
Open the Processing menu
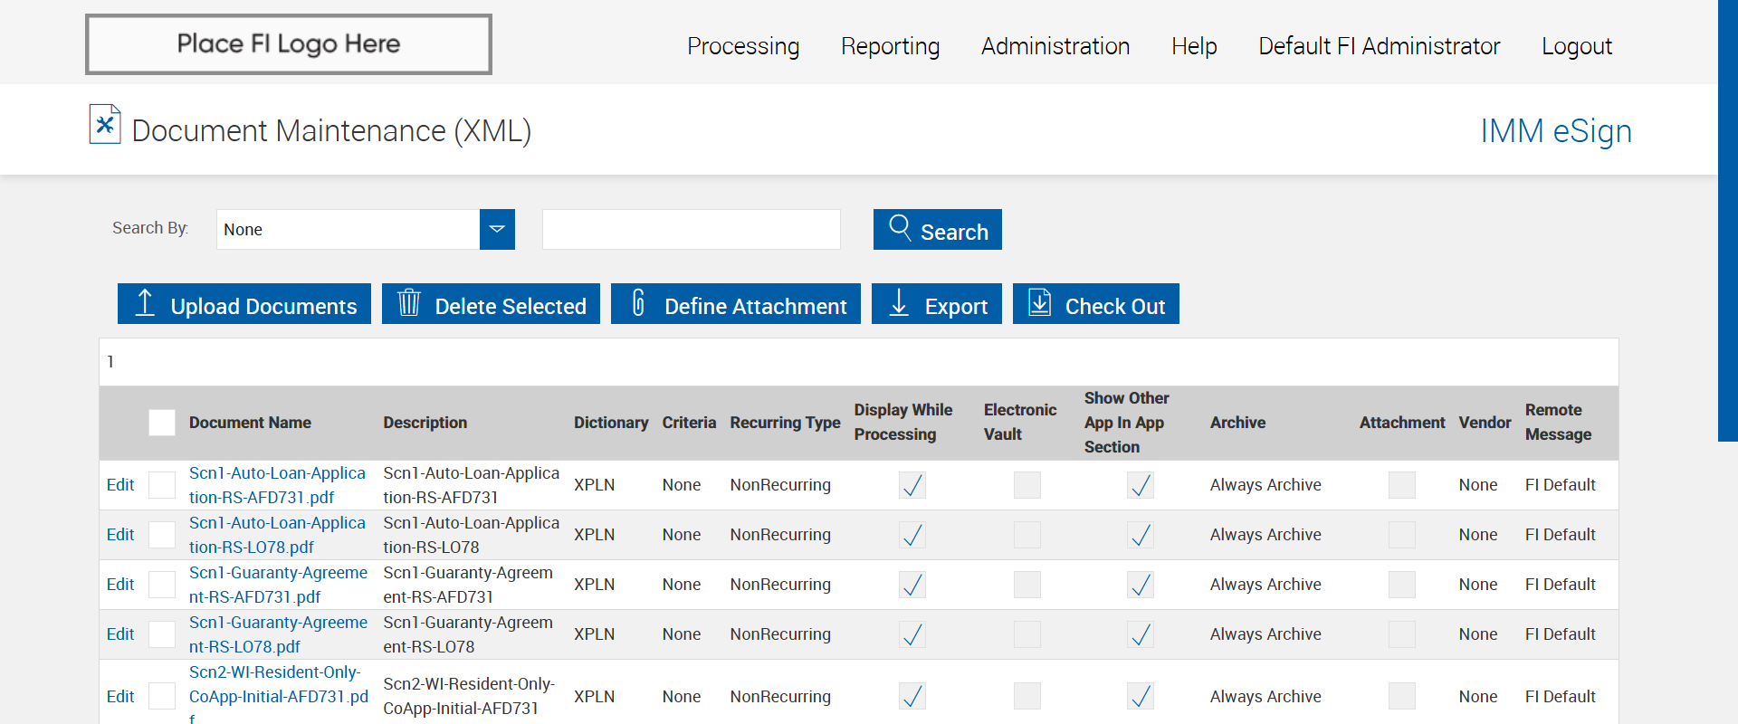point(743,46)
